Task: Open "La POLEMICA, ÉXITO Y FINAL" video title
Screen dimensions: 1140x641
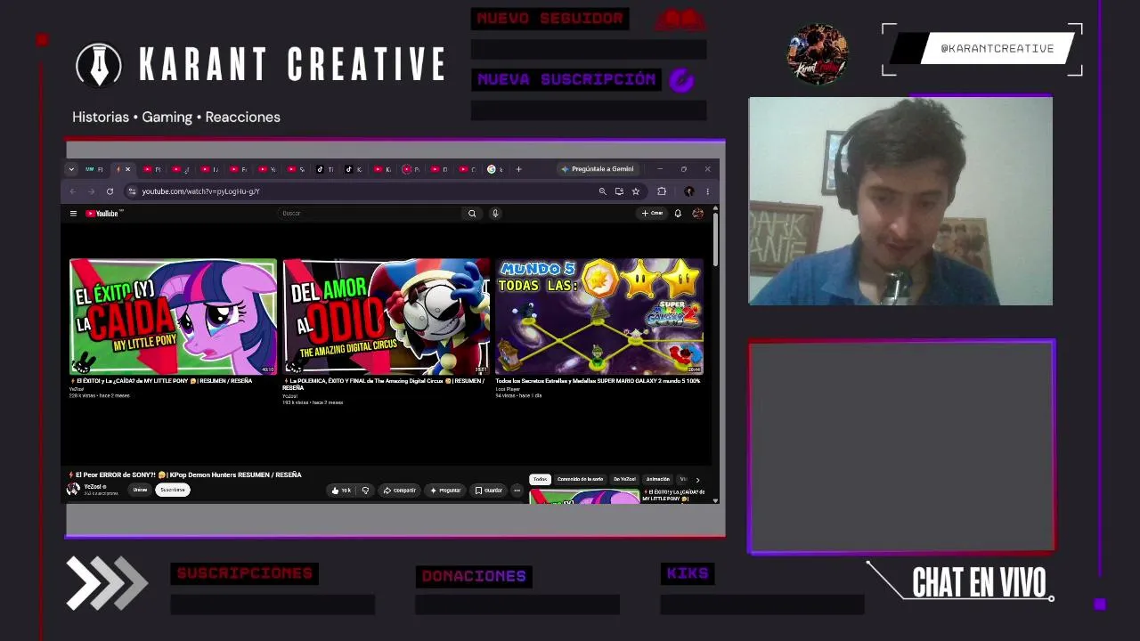Action: pos(385,385)
